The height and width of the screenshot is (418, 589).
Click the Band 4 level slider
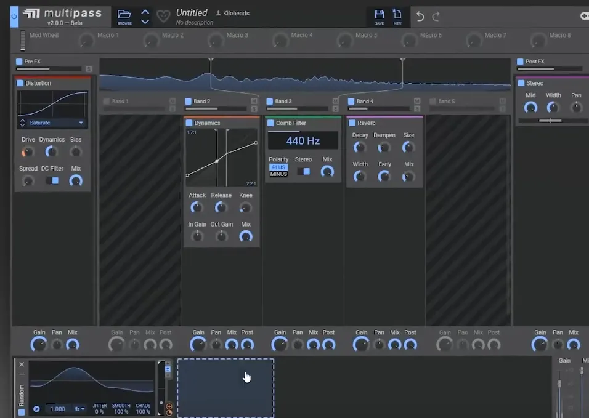coord(379,109)
